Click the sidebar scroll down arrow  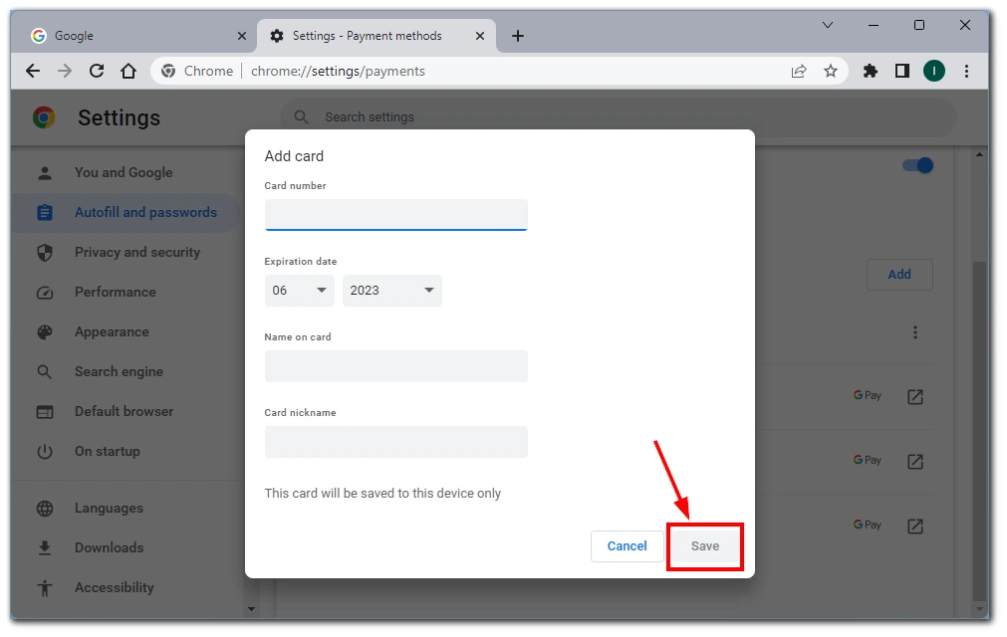point(251,609)
